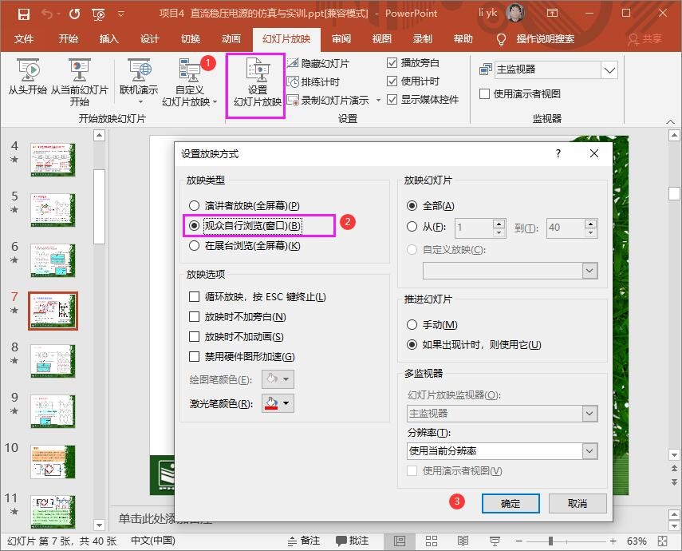Select 手动 advance slides option
The height and width of the screenshot is (551, 682).
click(x=412, y=325)
